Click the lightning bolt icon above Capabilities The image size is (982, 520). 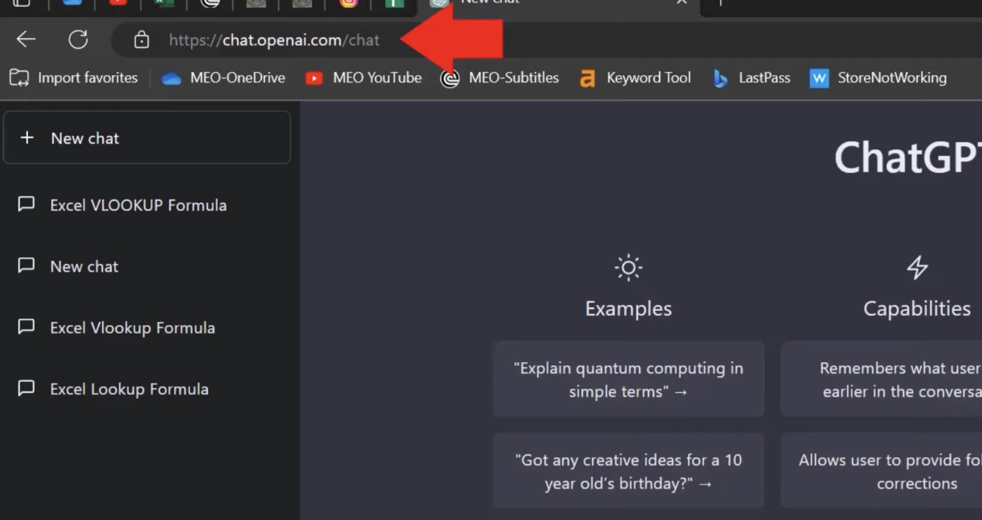[x=917, y=267]
